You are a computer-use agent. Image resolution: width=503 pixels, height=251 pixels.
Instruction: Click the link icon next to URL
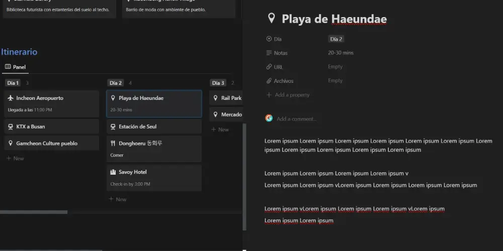pyautogui.click(x=269, y=67)
